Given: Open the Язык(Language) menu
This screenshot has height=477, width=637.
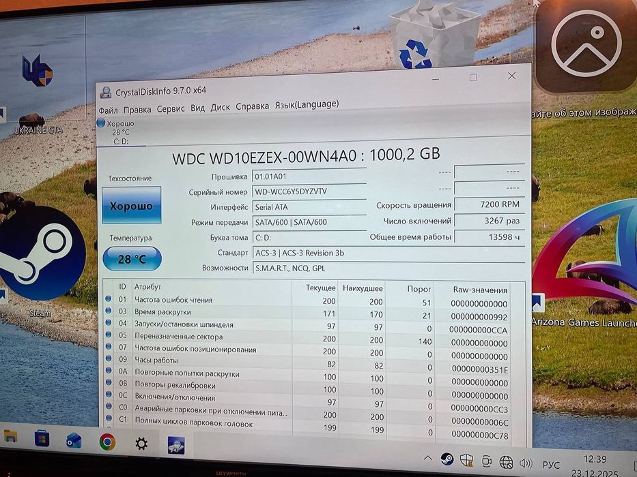Looking at the screenshot, I should [307, 105].
